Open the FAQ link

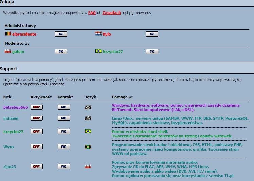coord(92,13)
